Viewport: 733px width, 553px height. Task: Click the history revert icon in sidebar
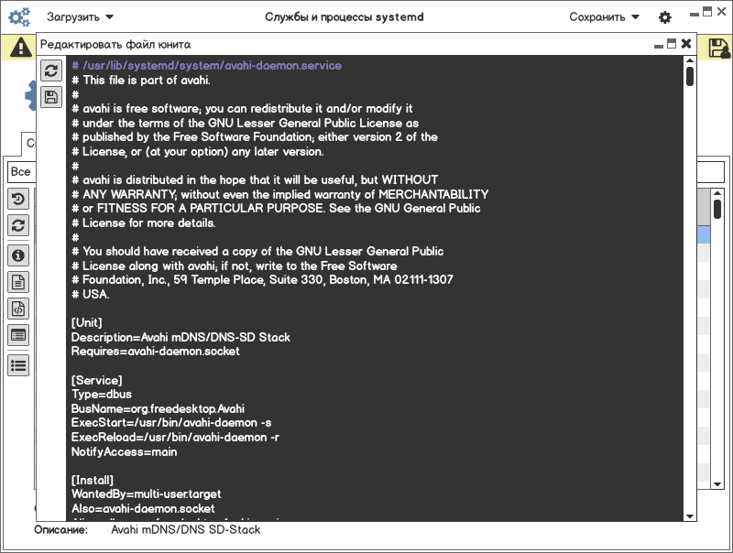(x=18, y=199)
